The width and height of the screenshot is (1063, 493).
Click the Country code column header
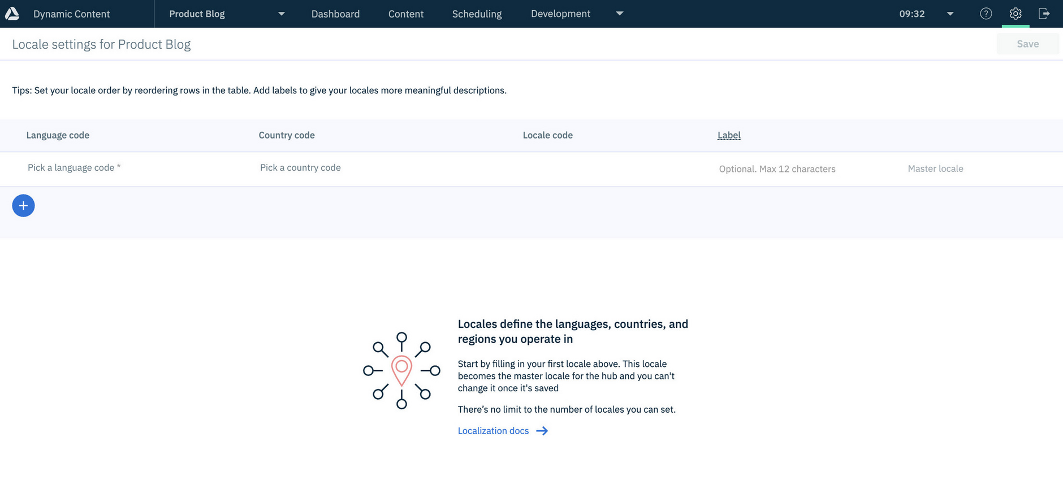[x=287, y=135]
